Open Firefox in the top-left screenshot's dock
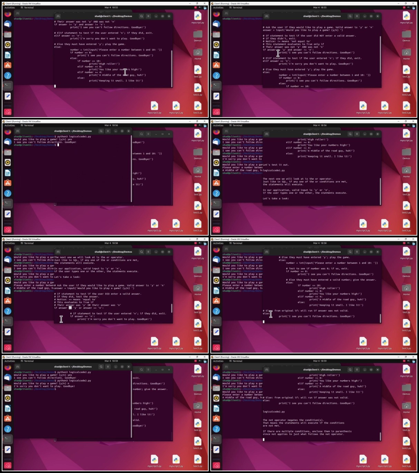This screenshot has width=419, height=473. pos(8,14)
